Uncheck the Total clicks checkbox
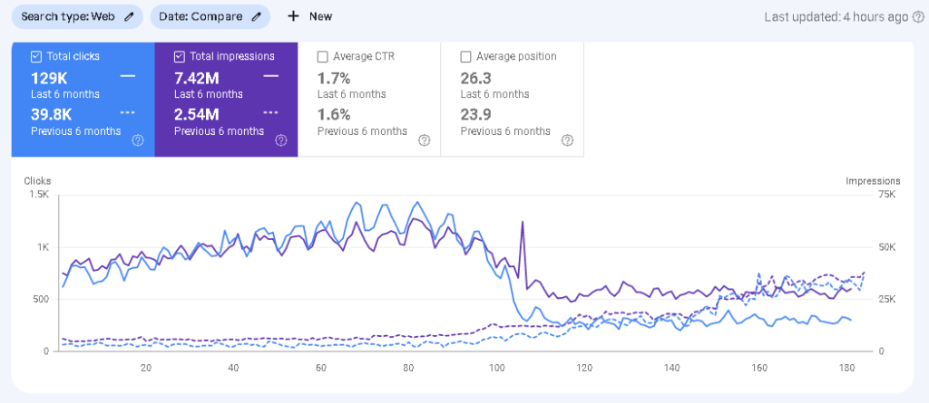The height and width of the screenshot is (403, 929). (36, 56)
